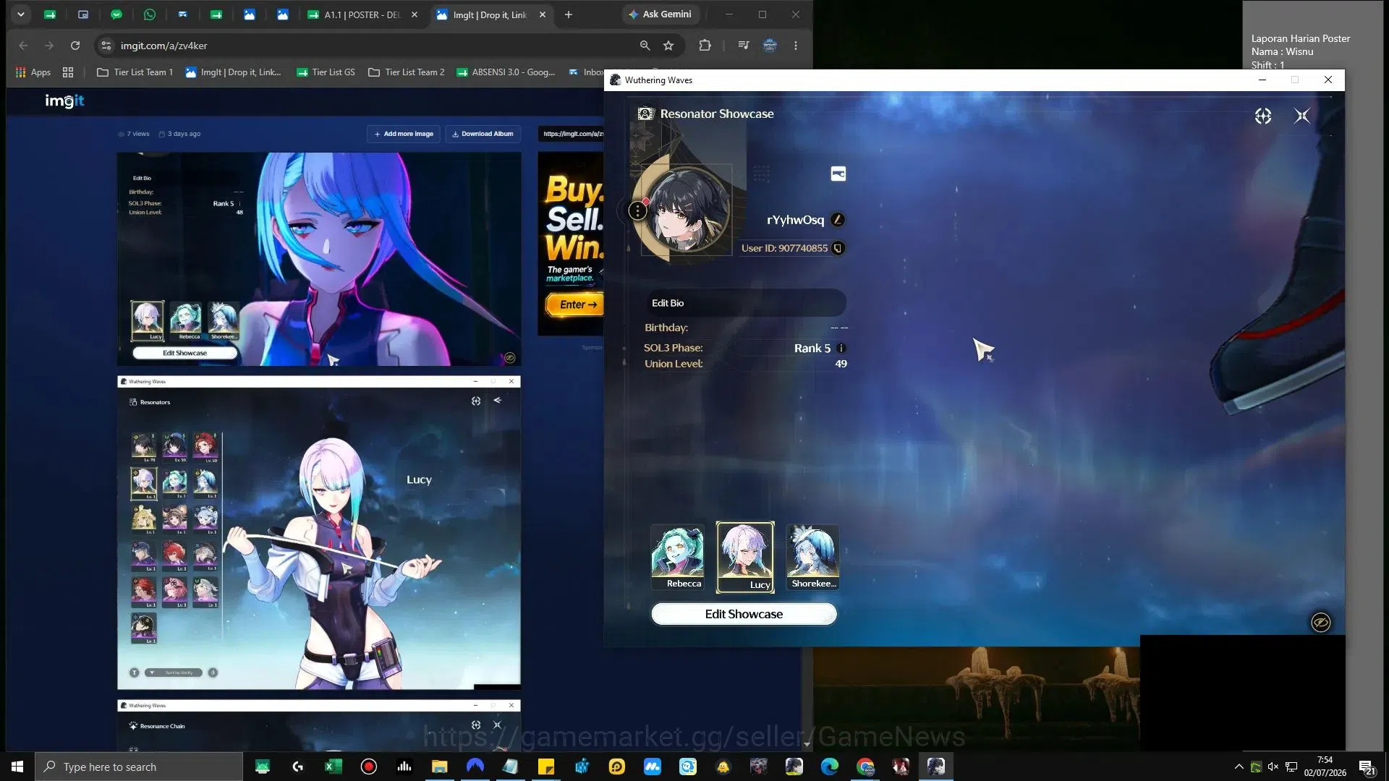Click the crosshair icon in Resonator Showcase
Screen dimensions: 1389x781
point(1263,116)
